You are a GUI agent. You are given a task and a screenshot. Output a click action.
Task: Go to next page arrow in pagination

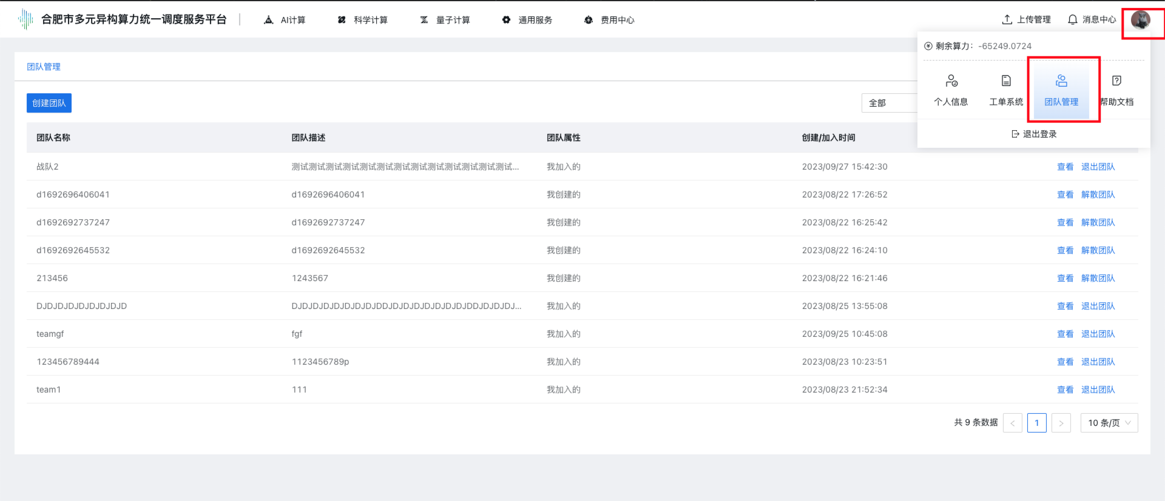click(x=1061, y=423)
